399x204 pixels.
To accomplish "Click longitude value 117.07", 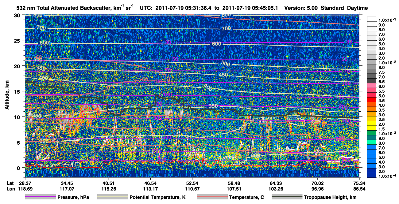I will (x=66, y=189).
